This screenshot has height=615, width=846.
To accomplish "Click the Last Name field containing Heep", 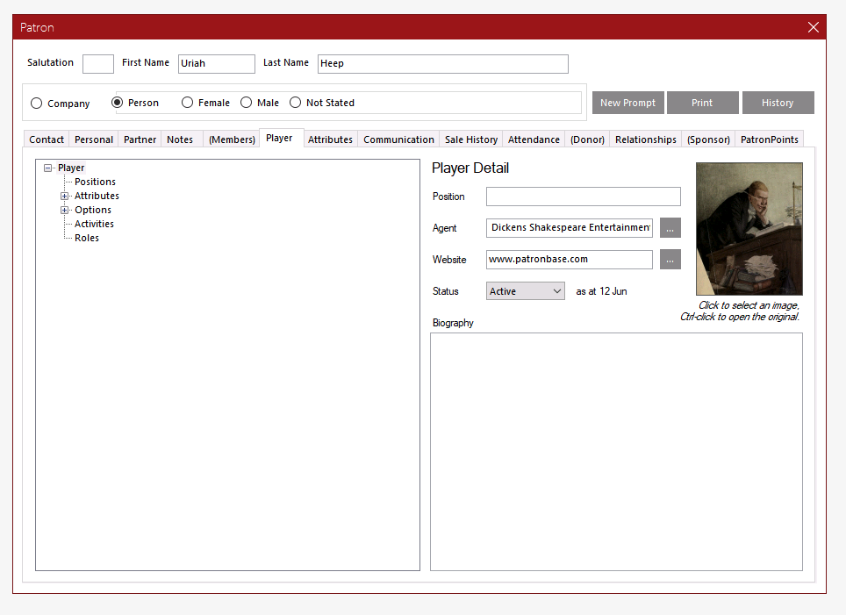I will click(x=443, y=64).
